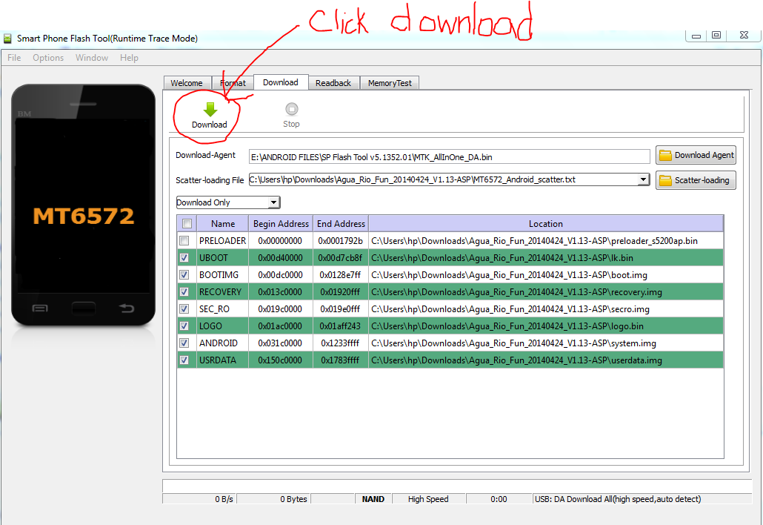Image resolution: width=763 pixels, height=525 pixels.
Task: Click the USRDATA name cell
Action: pyautogui.click(x=222, y=360)
